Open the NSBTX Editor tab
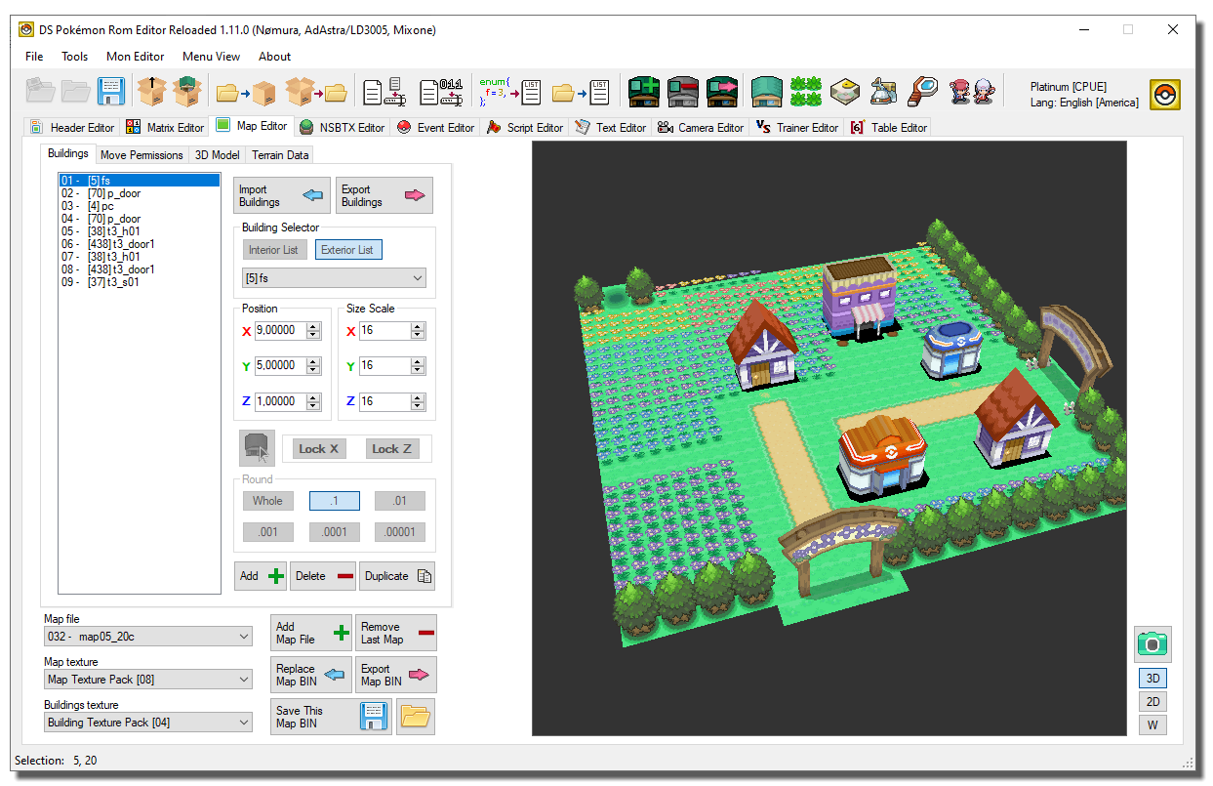The height and width of the screenshot is (786, 1213). [x=342, y=127]
